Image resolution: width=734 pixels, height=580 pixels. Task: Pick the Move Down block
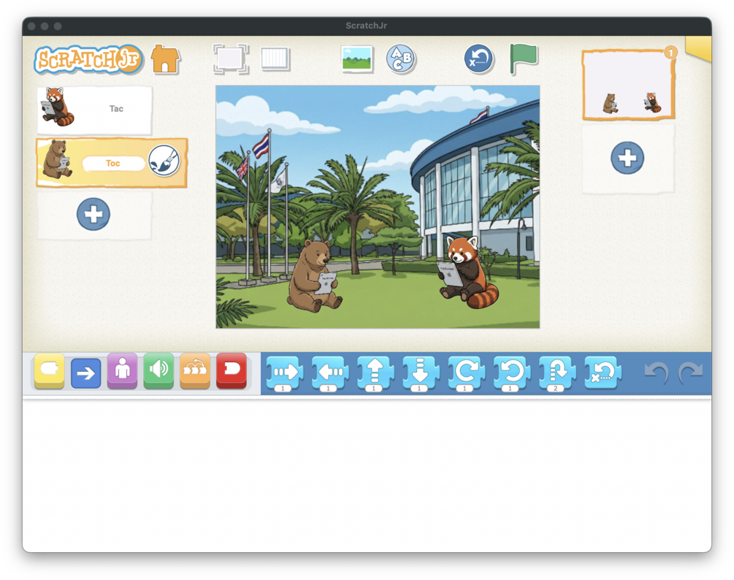tap(421, 373)
